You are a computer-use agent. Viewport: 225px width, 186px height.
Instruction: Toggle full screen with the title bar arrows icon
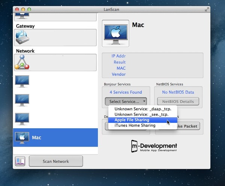[207, 9]
